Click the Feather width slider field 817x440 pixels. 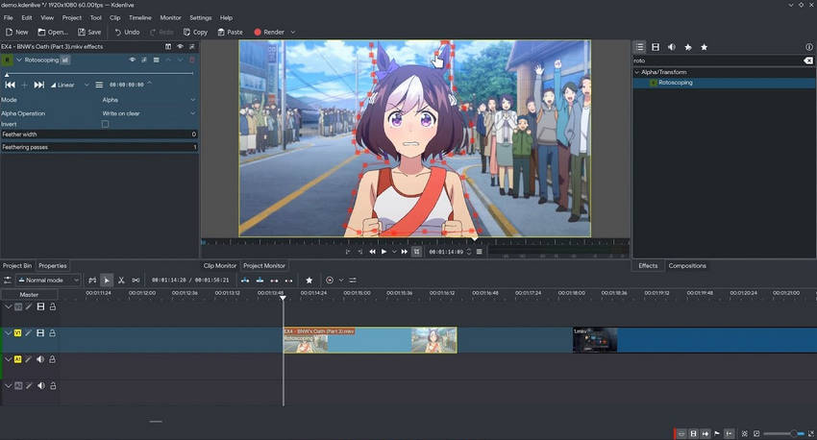[99, 134]
